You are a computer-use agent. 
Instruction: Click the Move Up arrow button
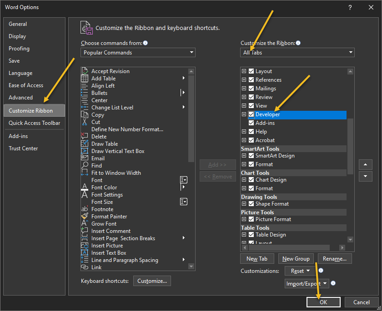365,164
